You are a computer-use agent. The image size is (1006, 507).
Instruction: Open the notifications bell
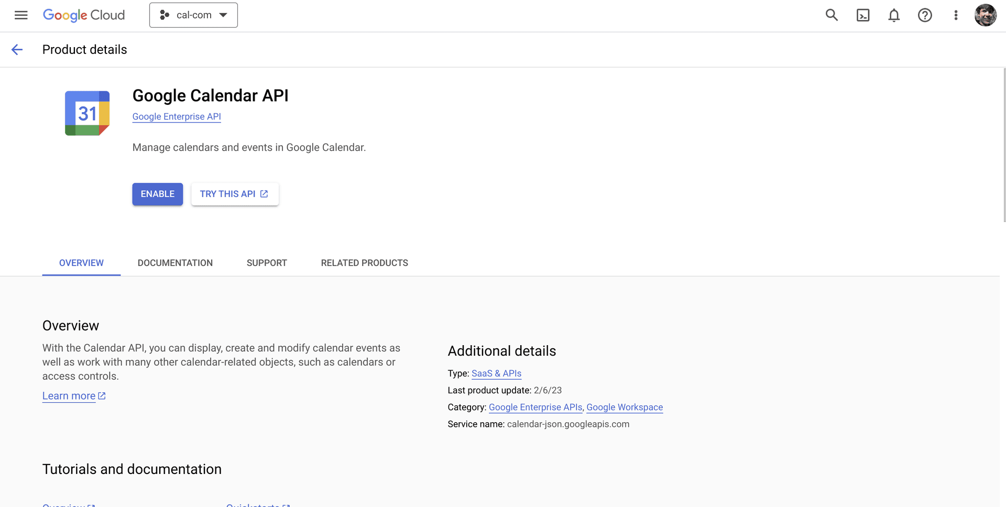point(894,15)
